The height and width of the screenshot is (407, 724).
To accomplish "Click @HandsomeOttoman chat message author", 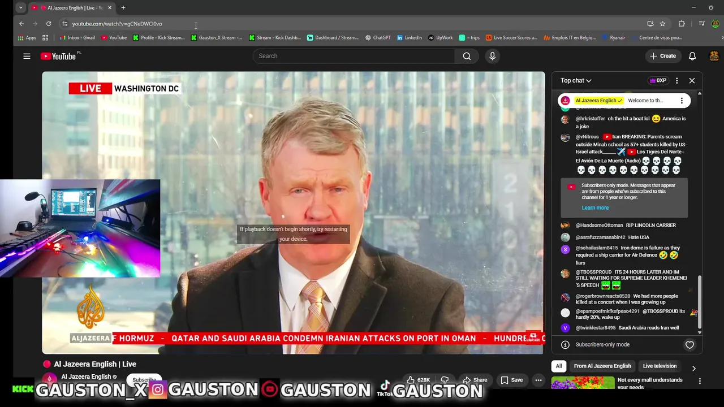I will point(599,225).
